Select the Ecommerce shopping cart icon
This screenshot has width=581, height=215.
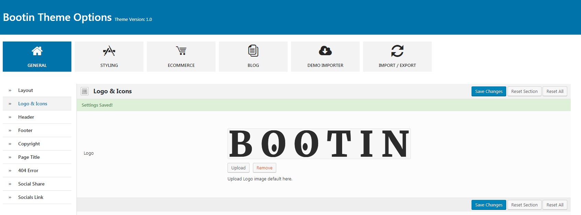click(181, 51)
